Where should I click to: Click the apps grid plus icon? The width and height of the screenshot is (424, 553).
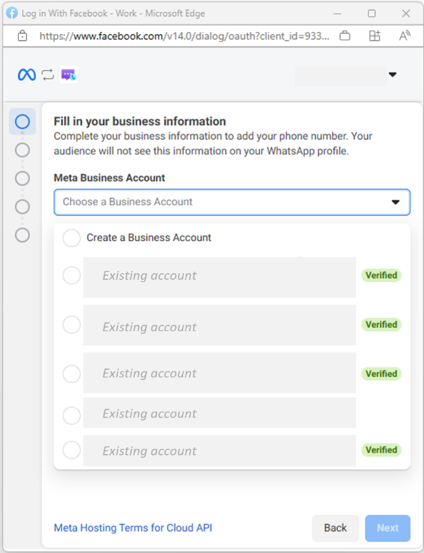[375, 36]
